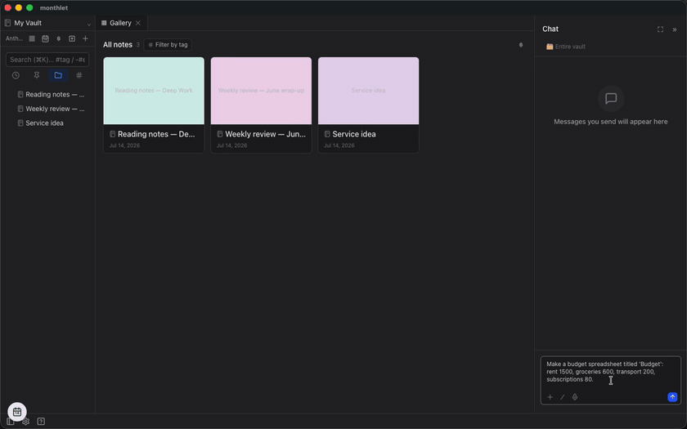
Task: Click the All notes heading
Action: pyautogui.click(x=118, y=45)
